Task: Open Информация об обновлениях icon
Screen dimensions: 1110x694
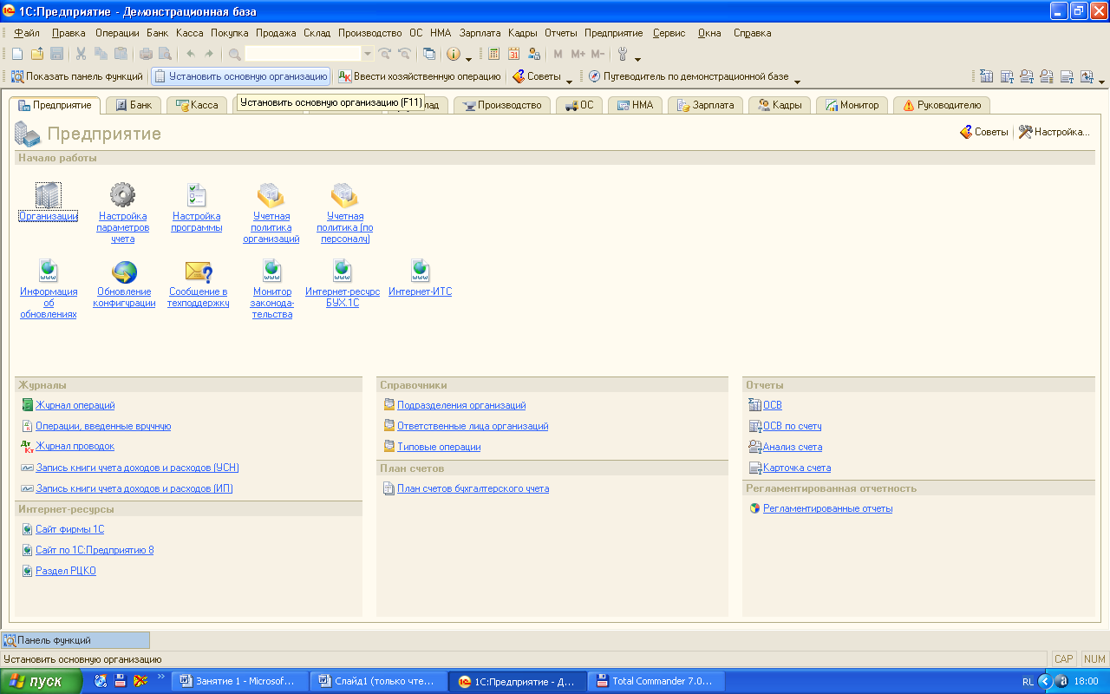Action: tap(49, 271)
